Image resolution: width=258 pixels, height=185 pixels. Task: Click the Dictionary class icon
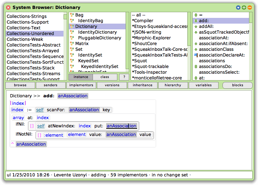coord(71,26)
